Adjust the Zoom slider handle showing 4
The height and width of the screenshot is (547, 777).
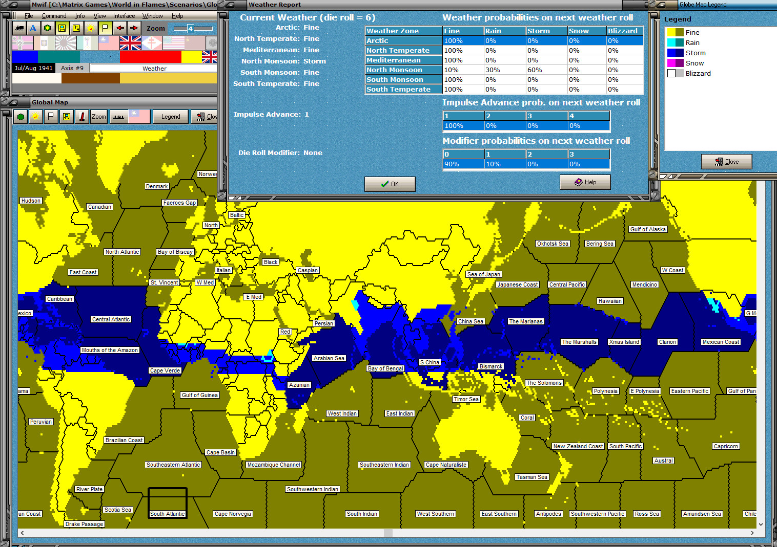190,29
